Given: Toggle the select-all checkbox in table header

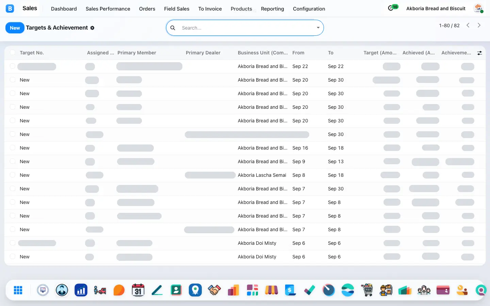Looking at the screenshot, I should point(13,52).
